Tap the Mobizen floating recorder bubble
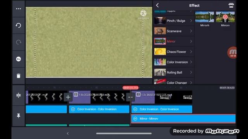Screen dimensions: 248x139 [x=232, y=53]
